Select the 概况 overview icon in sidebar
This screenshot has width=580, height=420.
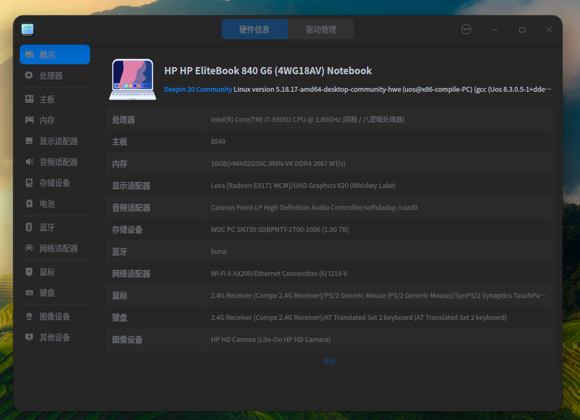click(30, 55)
